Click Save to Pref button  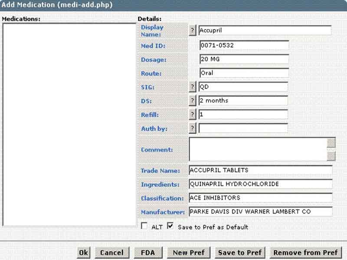pos(240,253)
